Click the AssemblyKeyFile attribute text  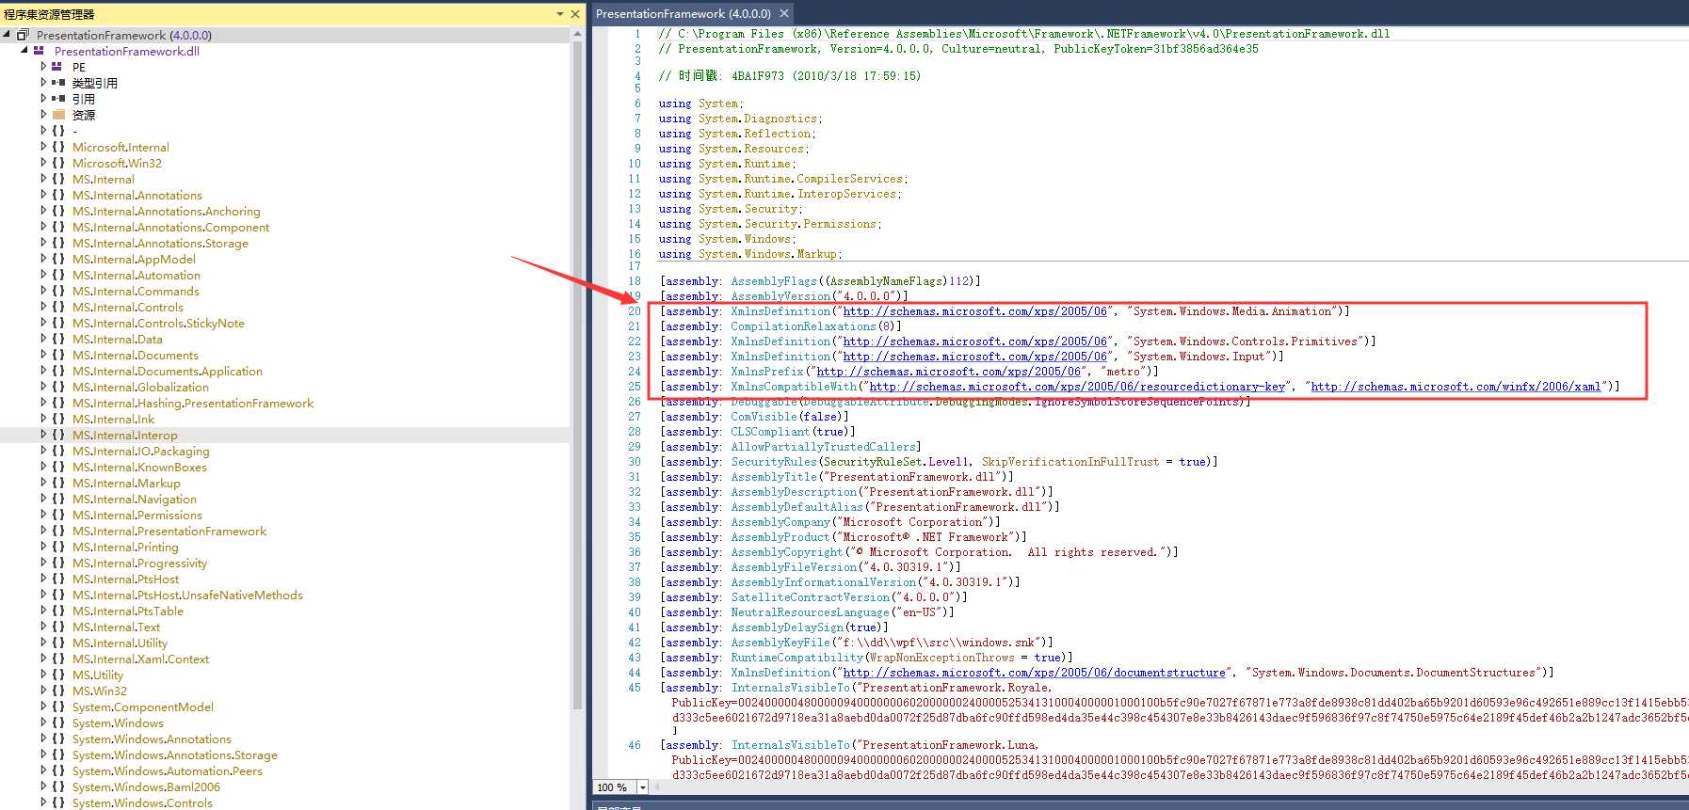(x=780, y=643)
